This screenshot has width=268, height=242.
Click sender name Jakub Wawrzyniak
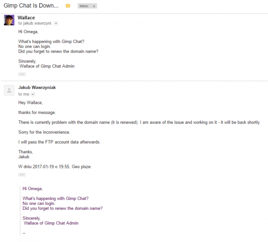tap(37, 88)
